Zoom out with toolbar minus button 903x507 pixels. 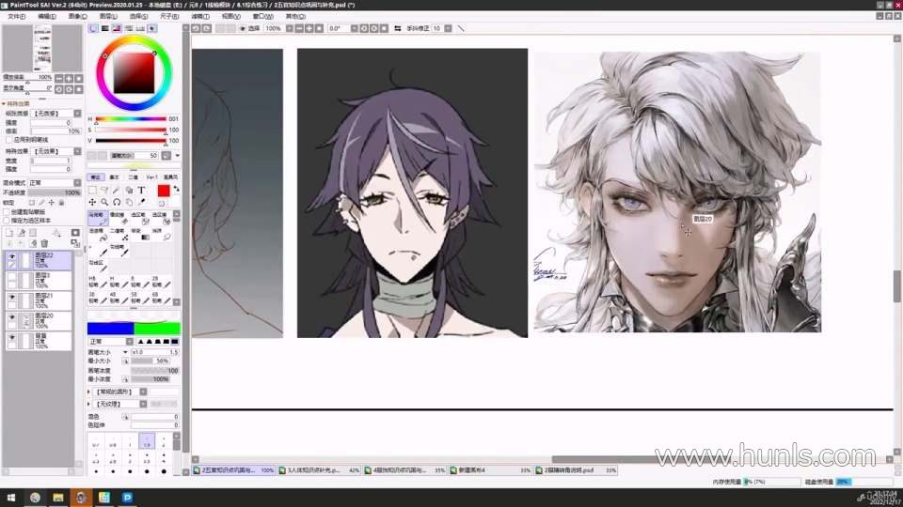pyautogui.click(x=299, y=28)
